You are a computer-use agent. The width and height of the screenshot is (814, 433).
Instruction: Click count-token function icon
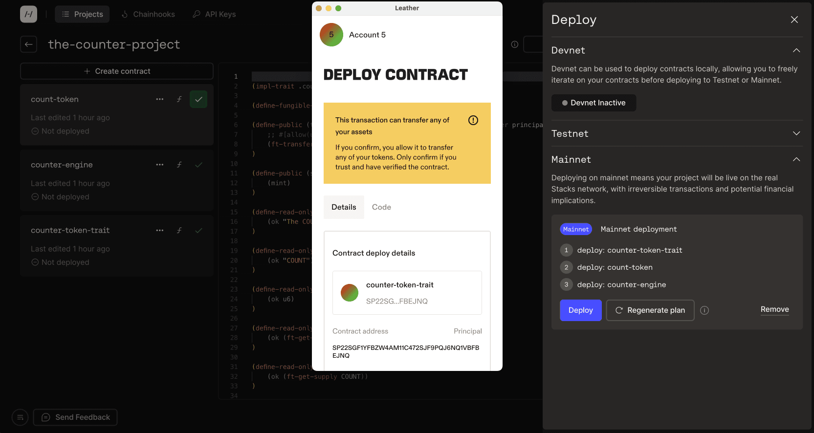[x=179, y=99]
